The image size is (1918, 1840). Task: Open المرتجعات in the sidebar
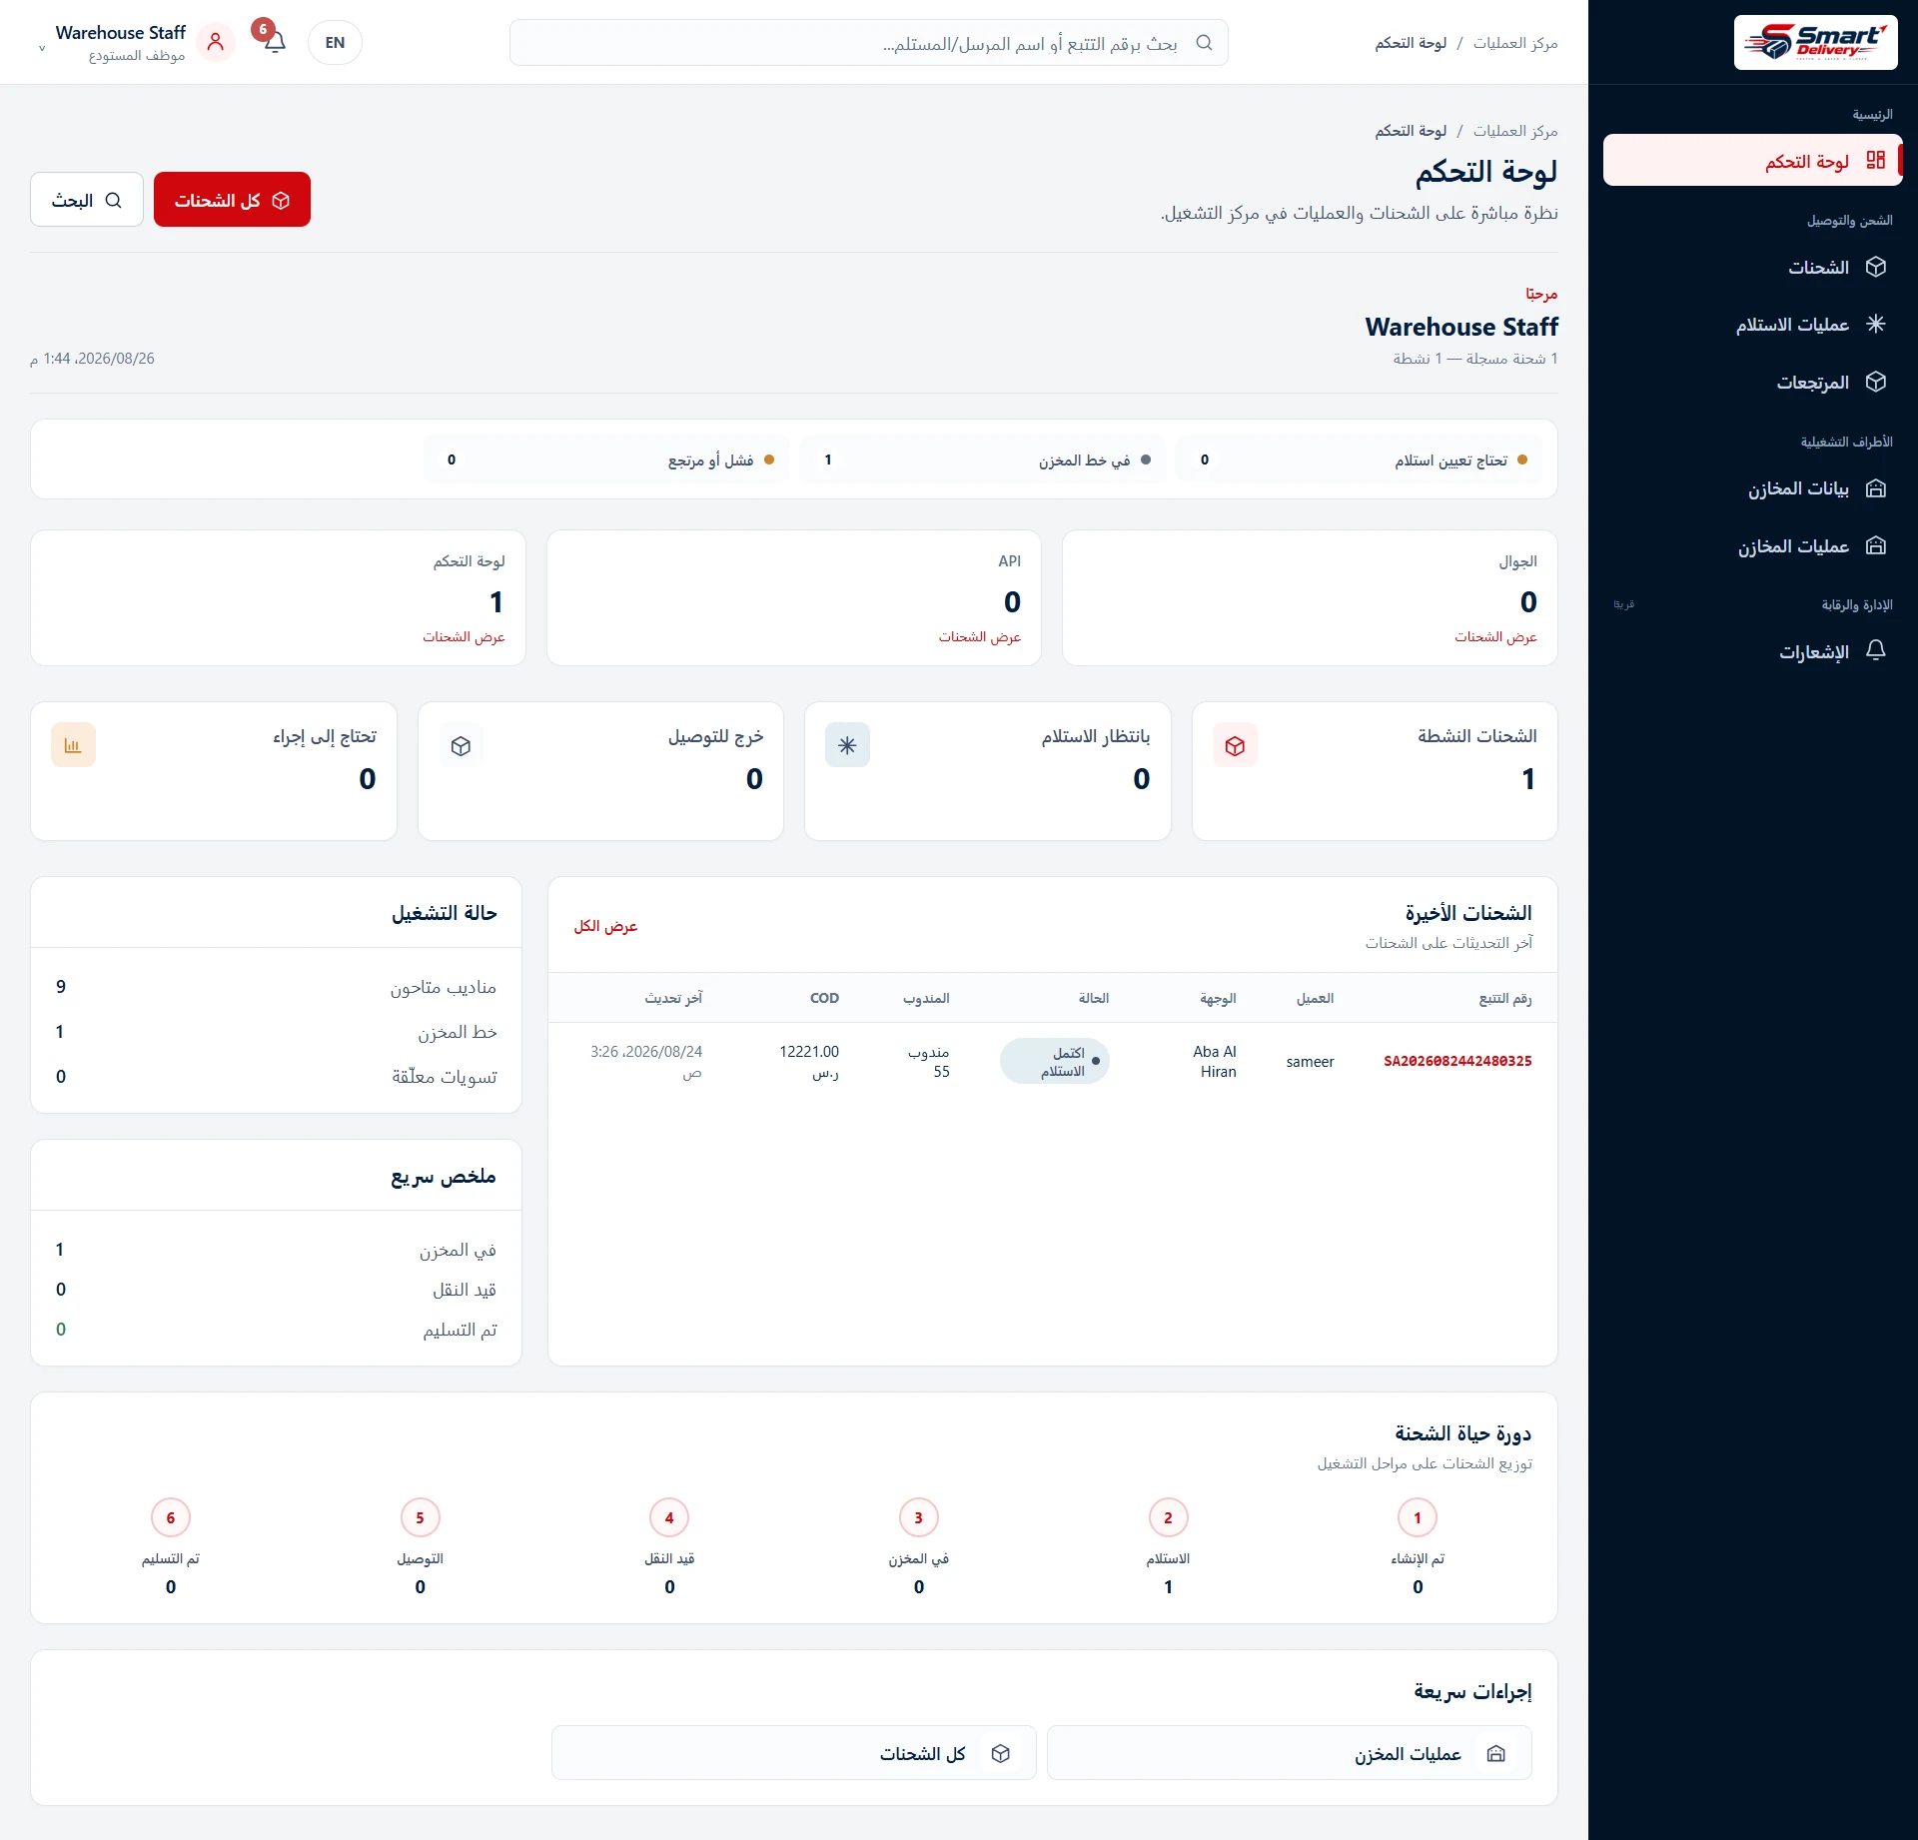(x=1752, y=382)
